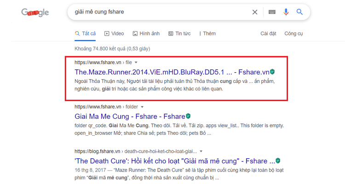345x184 pixels.
Task: Open the Google logo homepage link
Action: point(35,12)
